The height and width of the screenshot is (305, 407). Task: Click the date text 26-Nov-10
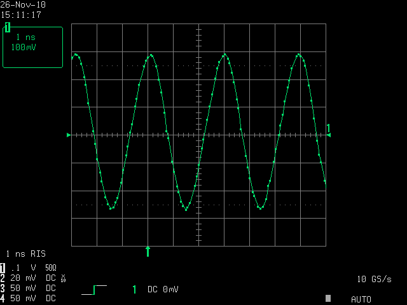pyautogui.click(x=23, y=4)
